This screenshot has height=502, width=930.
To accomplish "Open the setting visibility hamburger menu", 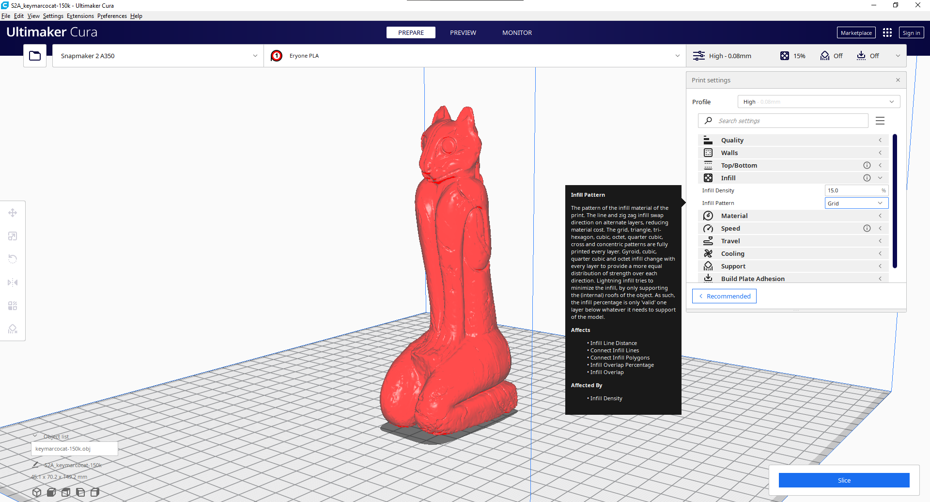I will click(x=880, y=121).
